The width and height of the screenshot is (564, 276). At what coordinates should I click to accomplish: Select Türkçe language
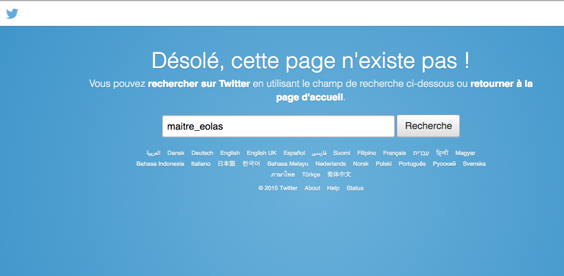tap(311, 174)
